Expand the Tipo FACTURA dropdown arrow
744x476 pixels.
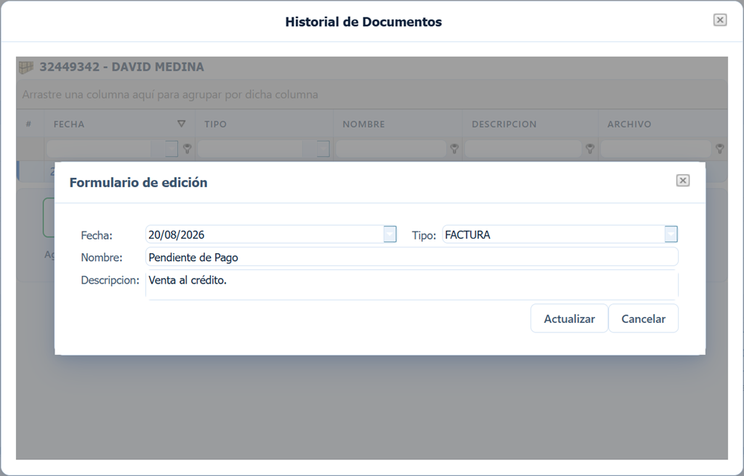coord(671,234)
